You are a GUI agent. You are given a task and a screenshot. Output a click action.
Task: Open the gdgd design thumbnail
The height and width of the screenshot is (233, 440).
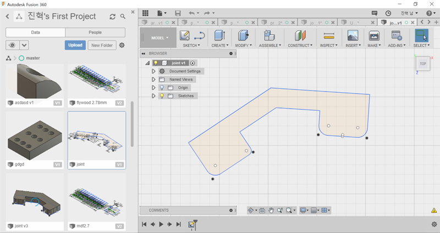coord(35,140)
